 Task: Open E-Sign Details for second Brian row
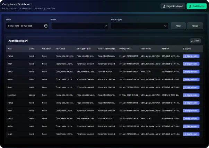[x=191, y=111]
